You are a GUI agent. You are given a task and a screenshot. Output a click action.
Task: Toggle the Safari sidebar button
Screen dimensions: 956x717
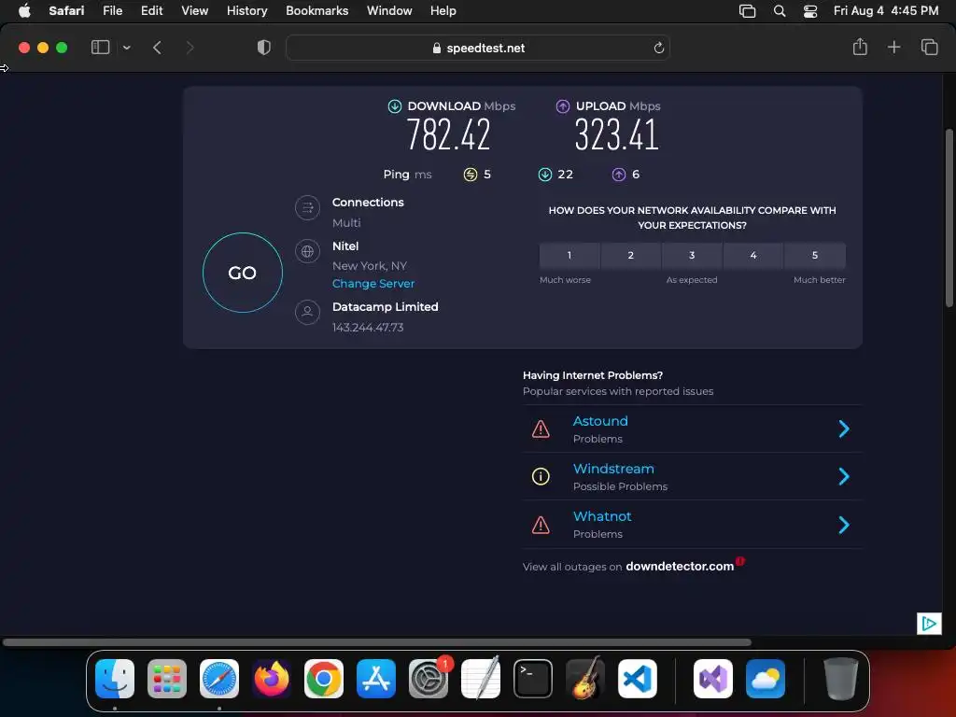[x=100, y=48]
